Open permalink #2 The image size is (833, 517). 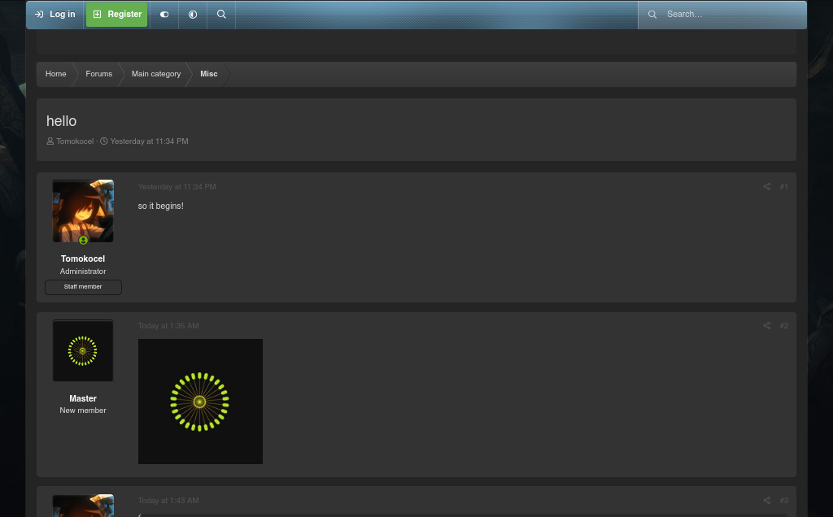[x=783, y=326]
